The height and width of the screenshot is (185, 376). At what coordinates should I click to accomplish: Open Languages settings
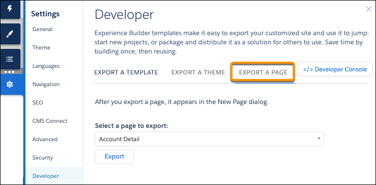(46, 66)
